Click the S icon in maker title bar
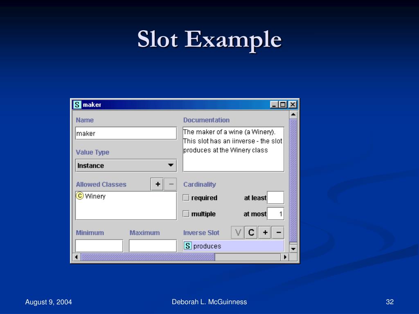This screenshot has height=314, width=419. click(x=77, y=105)
